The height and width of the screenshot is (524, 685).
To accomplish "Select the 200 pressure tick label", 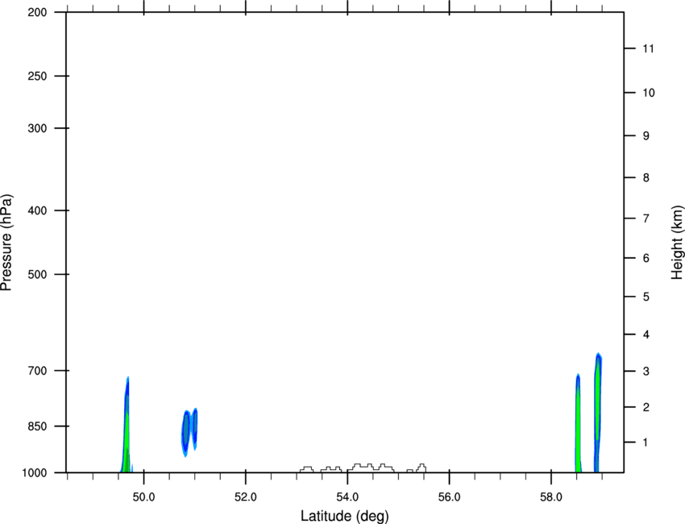I will click(37, 12).
